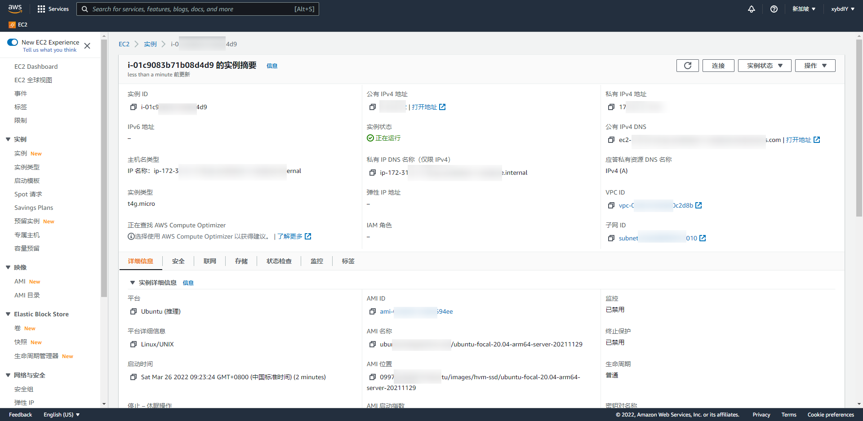Copy the launch time value

pos(133,377)
